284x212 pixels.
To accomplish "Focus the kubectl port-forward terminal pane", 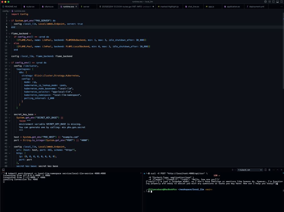I will pos(71,192).
